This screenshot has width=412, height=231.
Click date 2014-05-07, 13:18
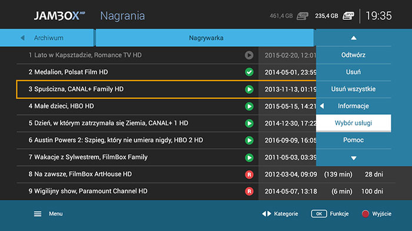[x=291, y=192]
